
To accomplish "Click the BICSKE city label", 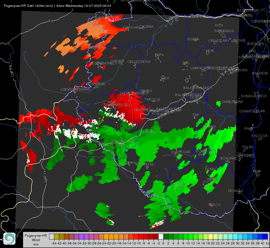I will (x=239, y=41).
